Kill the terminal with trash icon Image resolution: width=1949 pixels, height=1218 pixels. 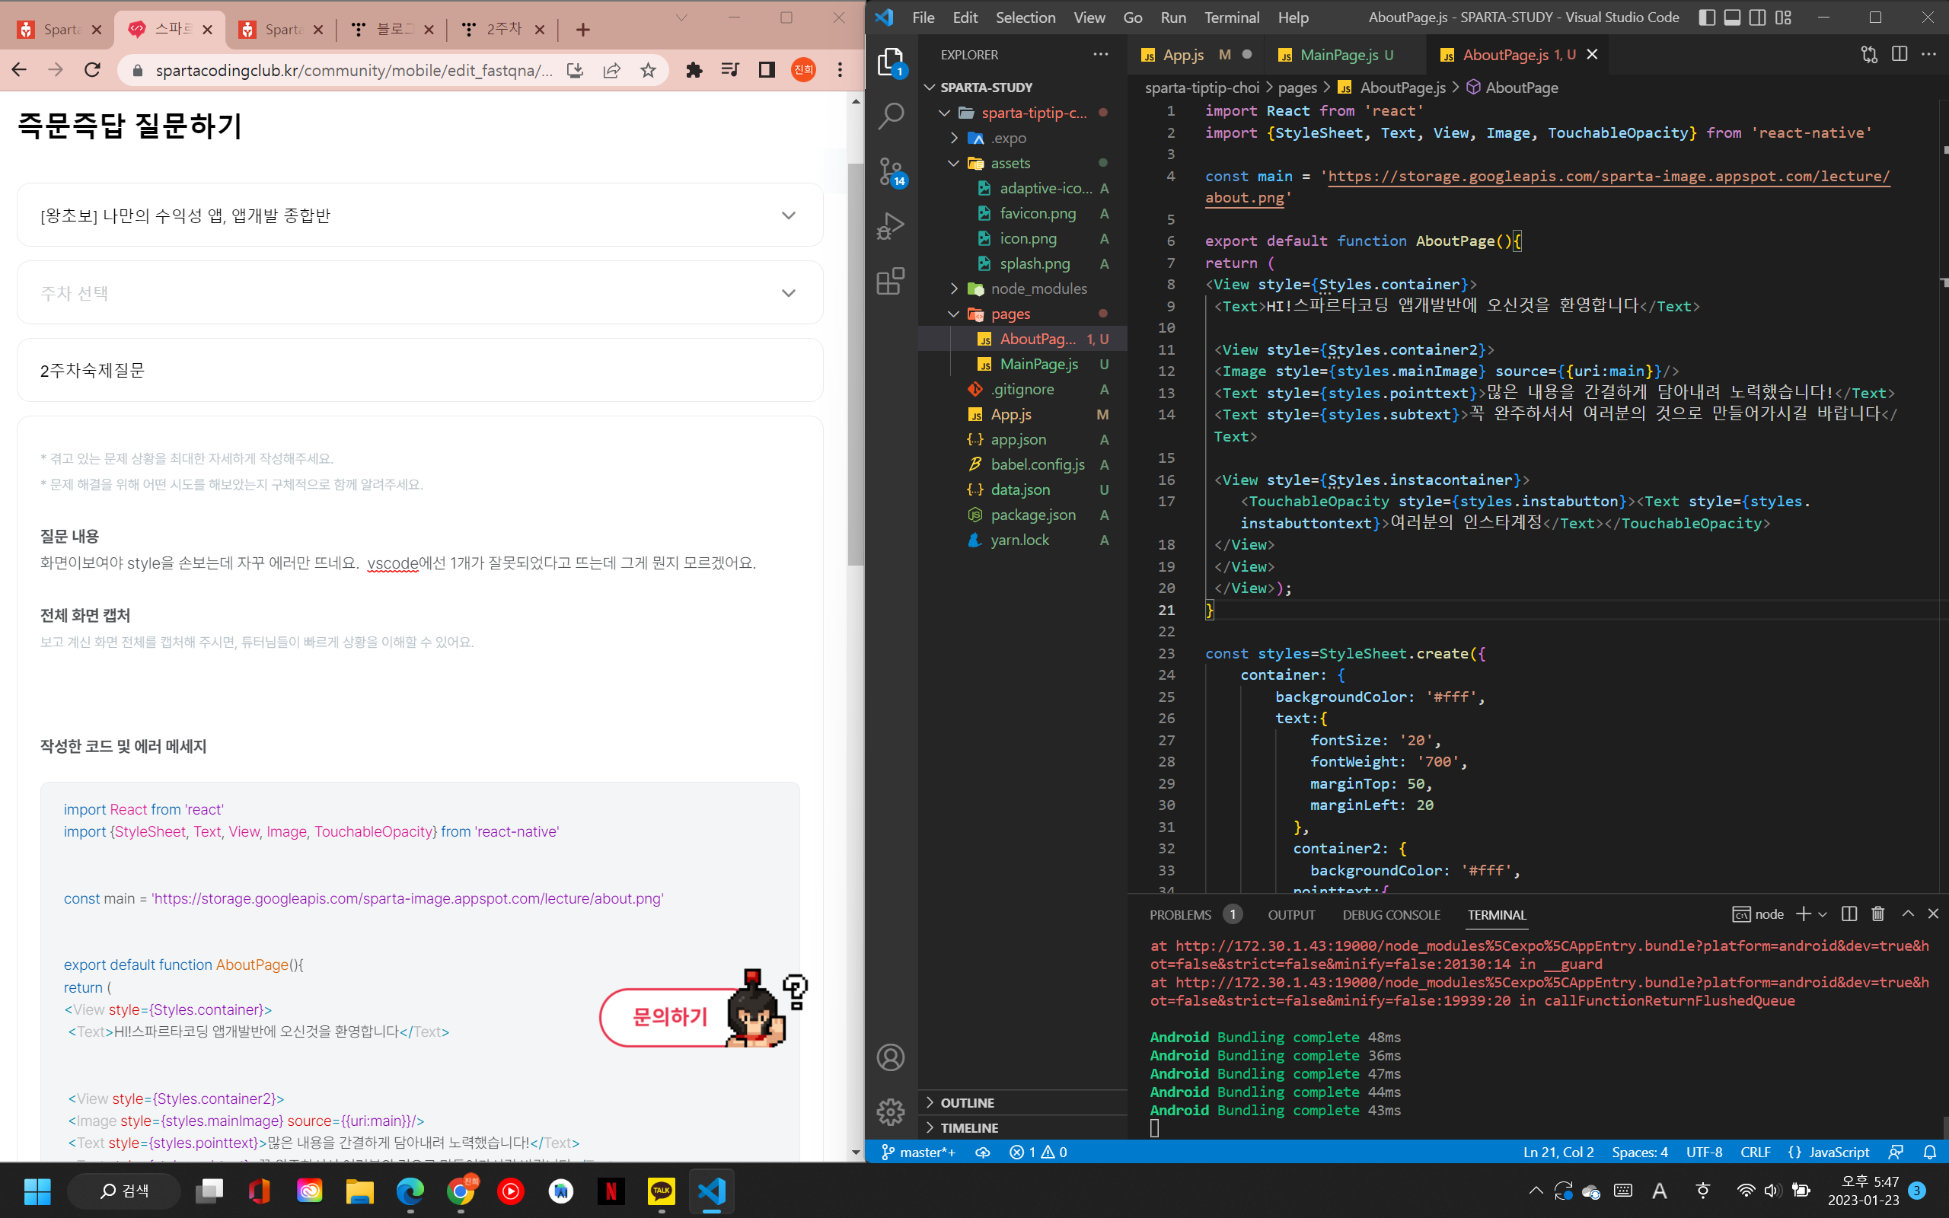click(x=1878, y=913)
